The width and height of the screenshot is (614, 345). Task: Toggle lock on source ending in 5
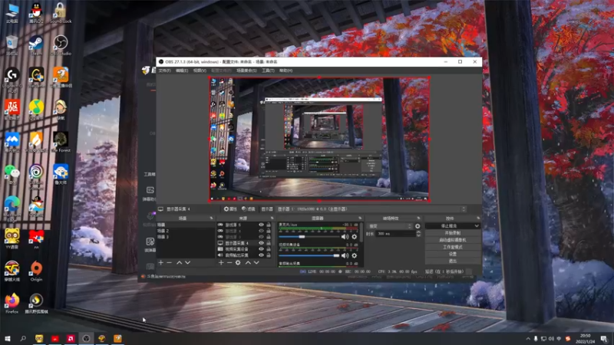269,225
